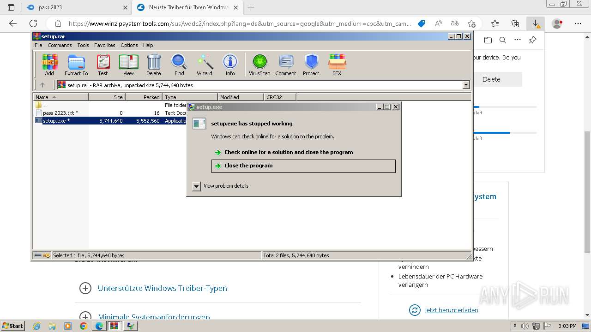The height and width of the screenshot is (332, 591).
Task: Sort by the Modified column header
Action: click(x=241, y=97)
